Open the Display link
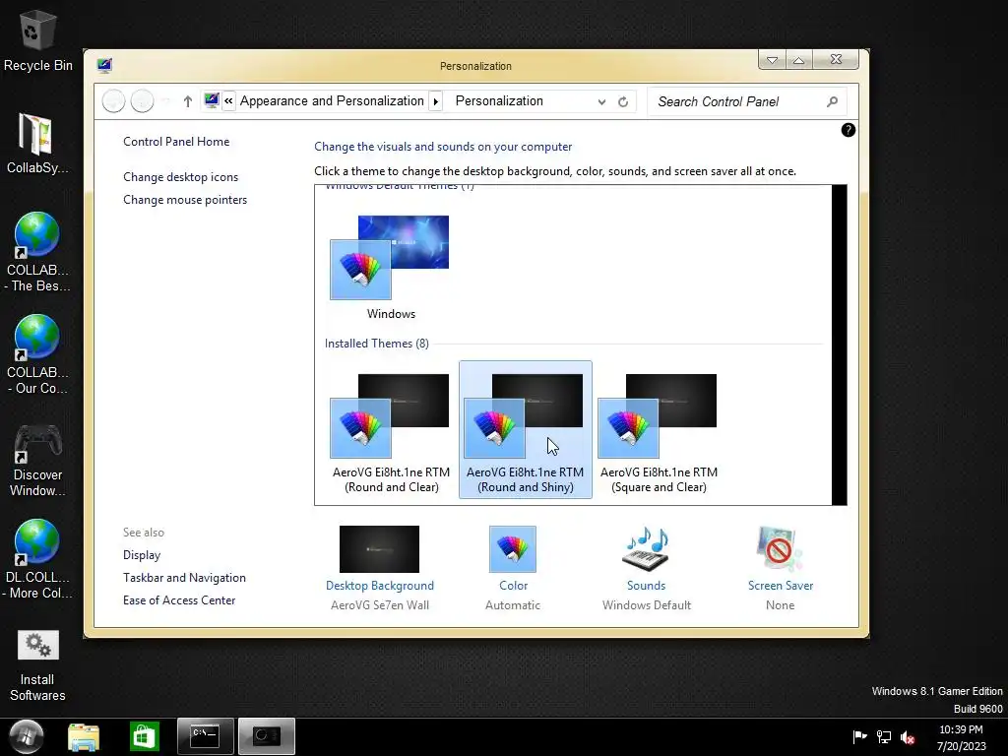This screenshot has width=1008, height=756. click(142, 555)
